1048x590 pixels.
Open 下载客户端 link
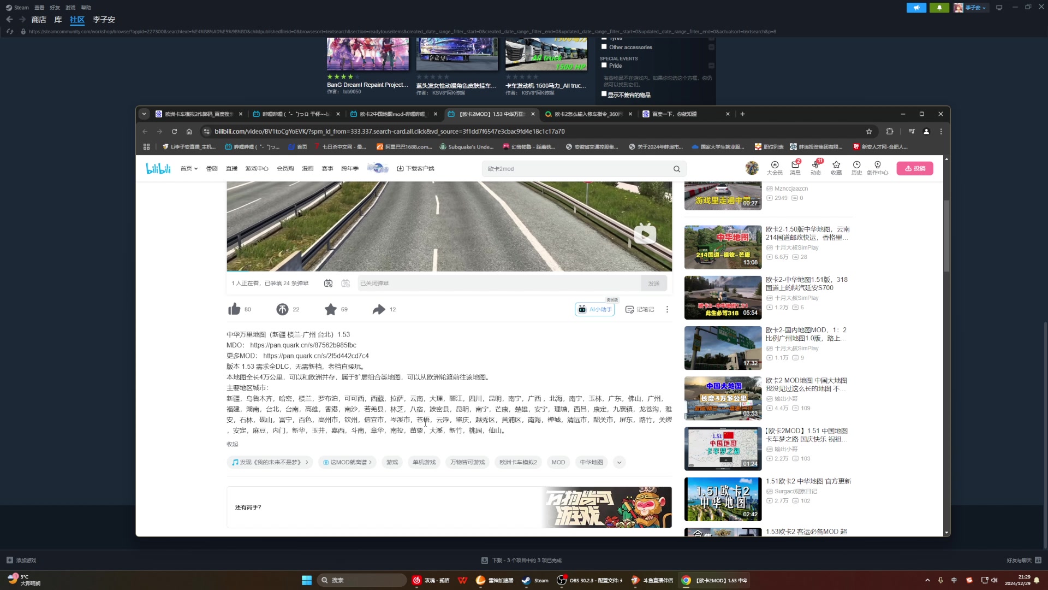[x=415, y=168]
